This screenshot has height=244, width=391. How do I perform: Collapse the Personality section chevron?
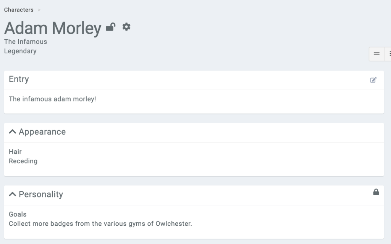coord(12,194)
